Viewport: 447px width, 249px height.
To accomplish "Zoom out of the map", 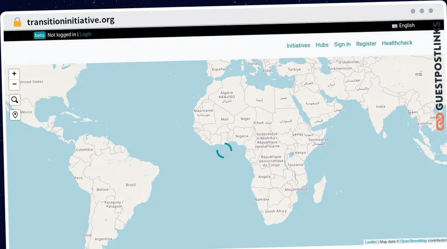I will pos(14,84).
